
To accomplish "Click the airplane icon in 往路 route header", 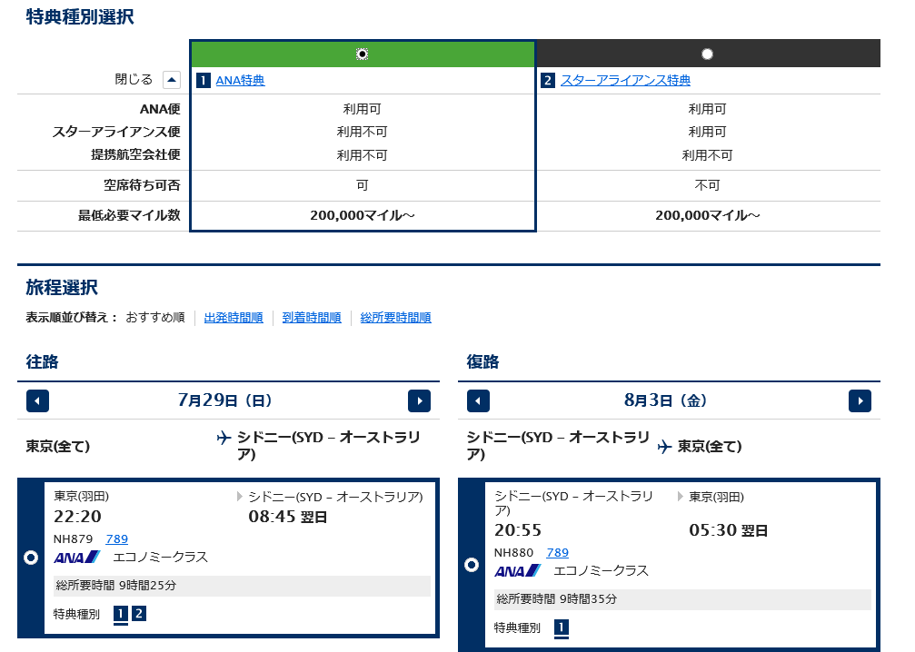I will tap(223, 438).
